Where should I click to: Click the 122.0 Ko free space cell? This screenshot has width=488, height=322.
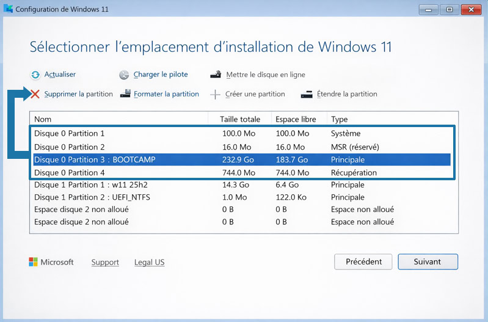291,197
